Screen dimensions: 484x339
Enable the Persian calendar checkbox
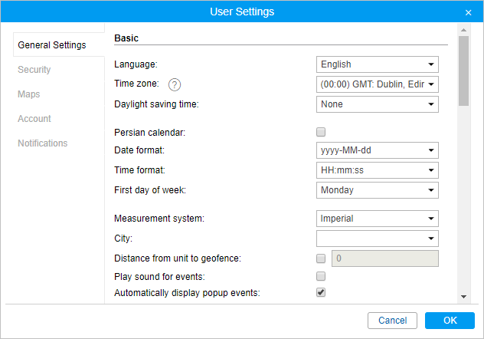coord(321,132)
